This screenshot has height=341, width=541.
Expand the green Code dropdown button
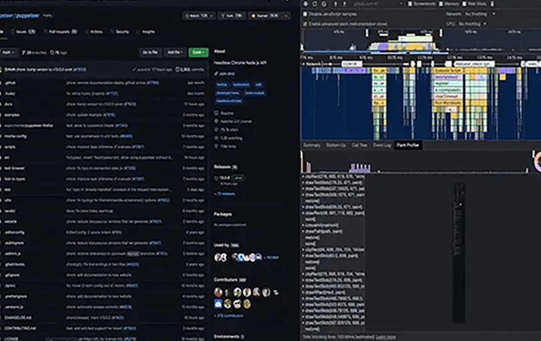pos(198,51)
